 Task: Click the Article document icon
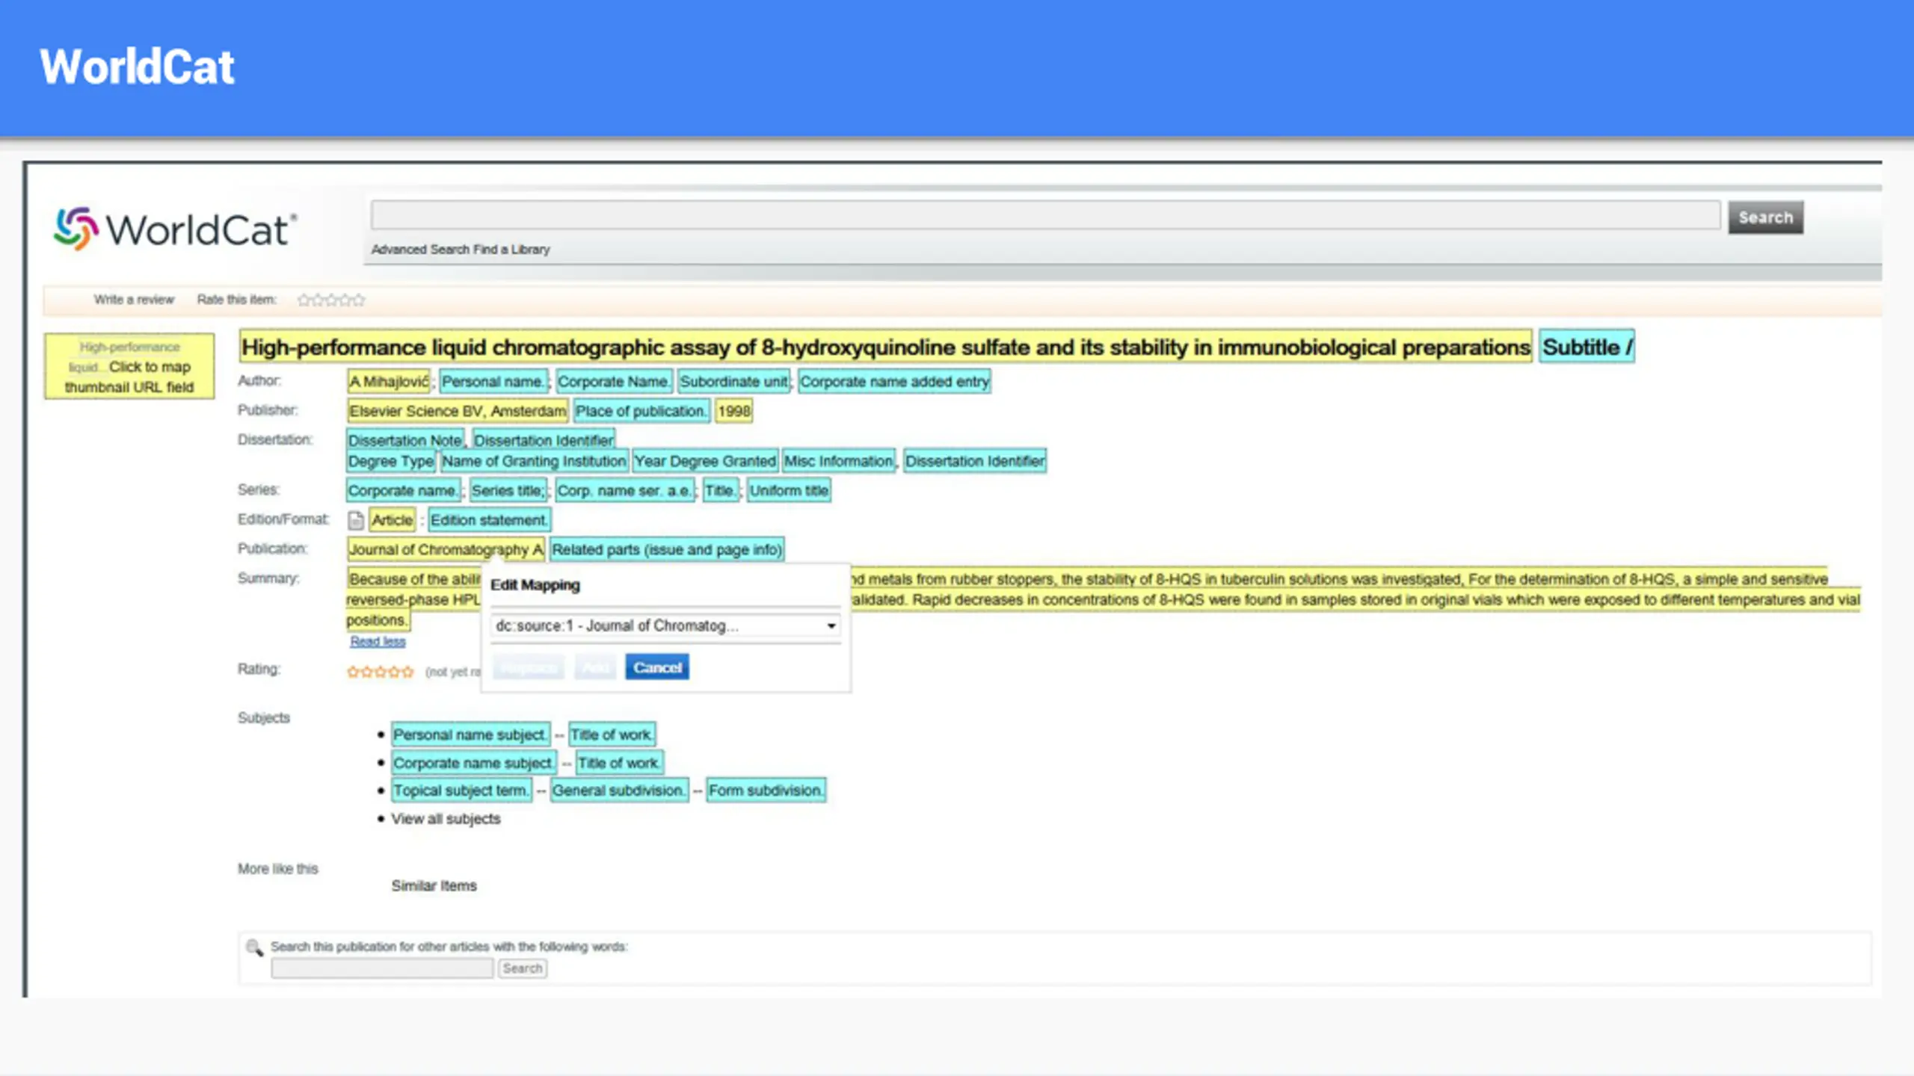click(356, 520)
